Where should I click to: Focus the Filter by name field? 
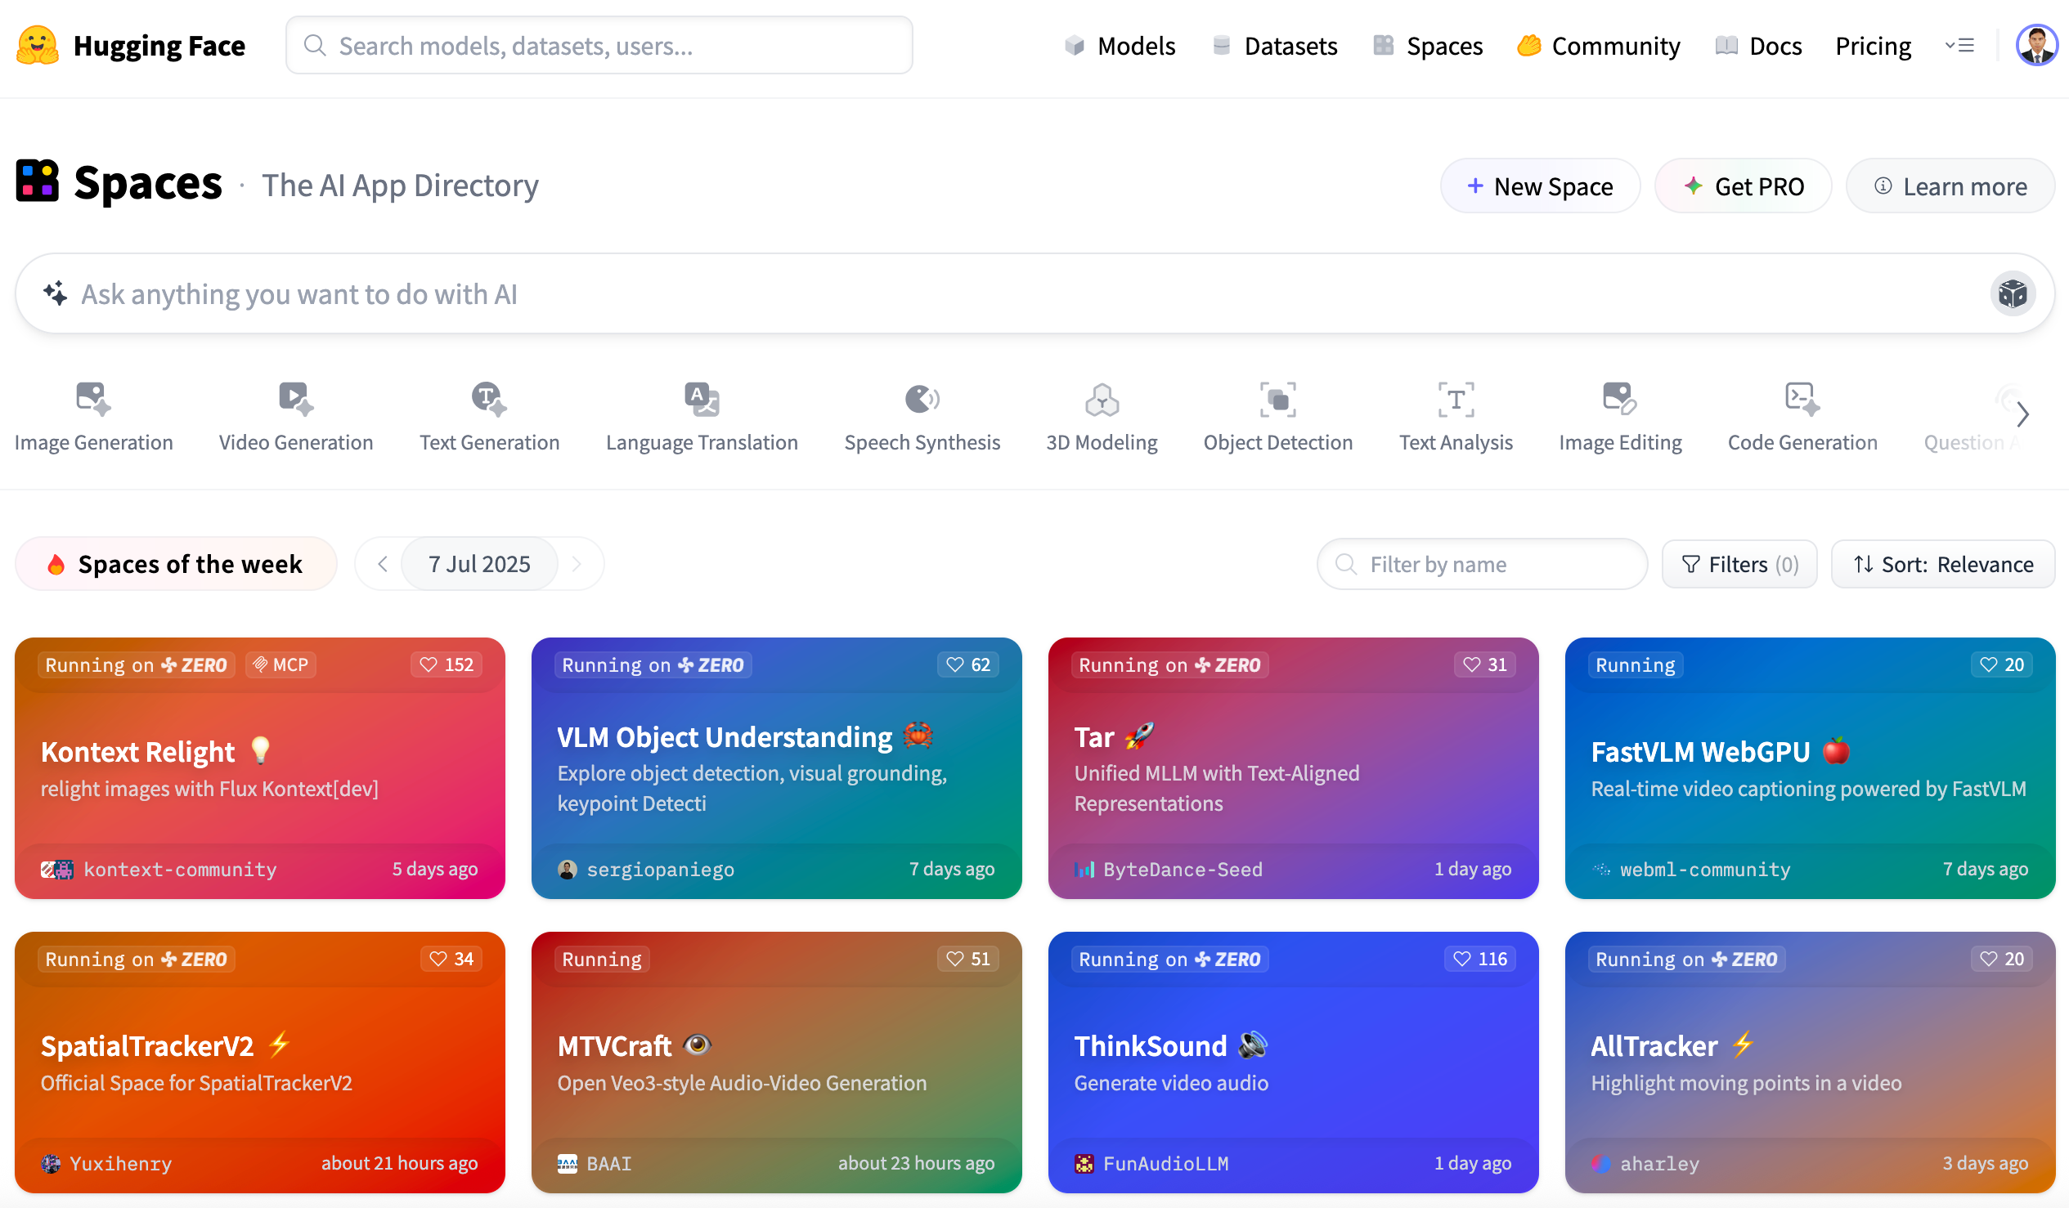1482,564
